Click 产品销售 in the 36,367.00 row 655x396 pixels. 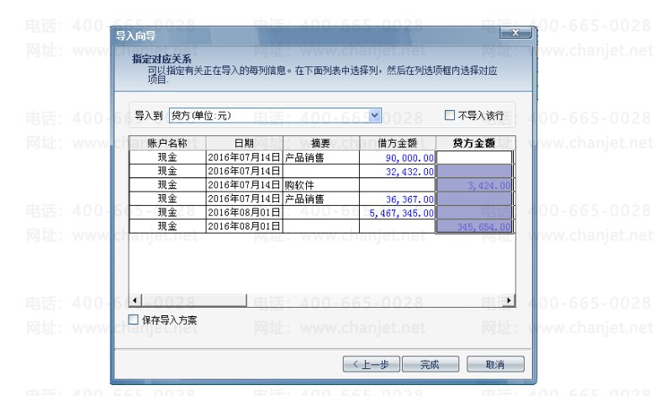pyautogui.click(x=321, y=198)
